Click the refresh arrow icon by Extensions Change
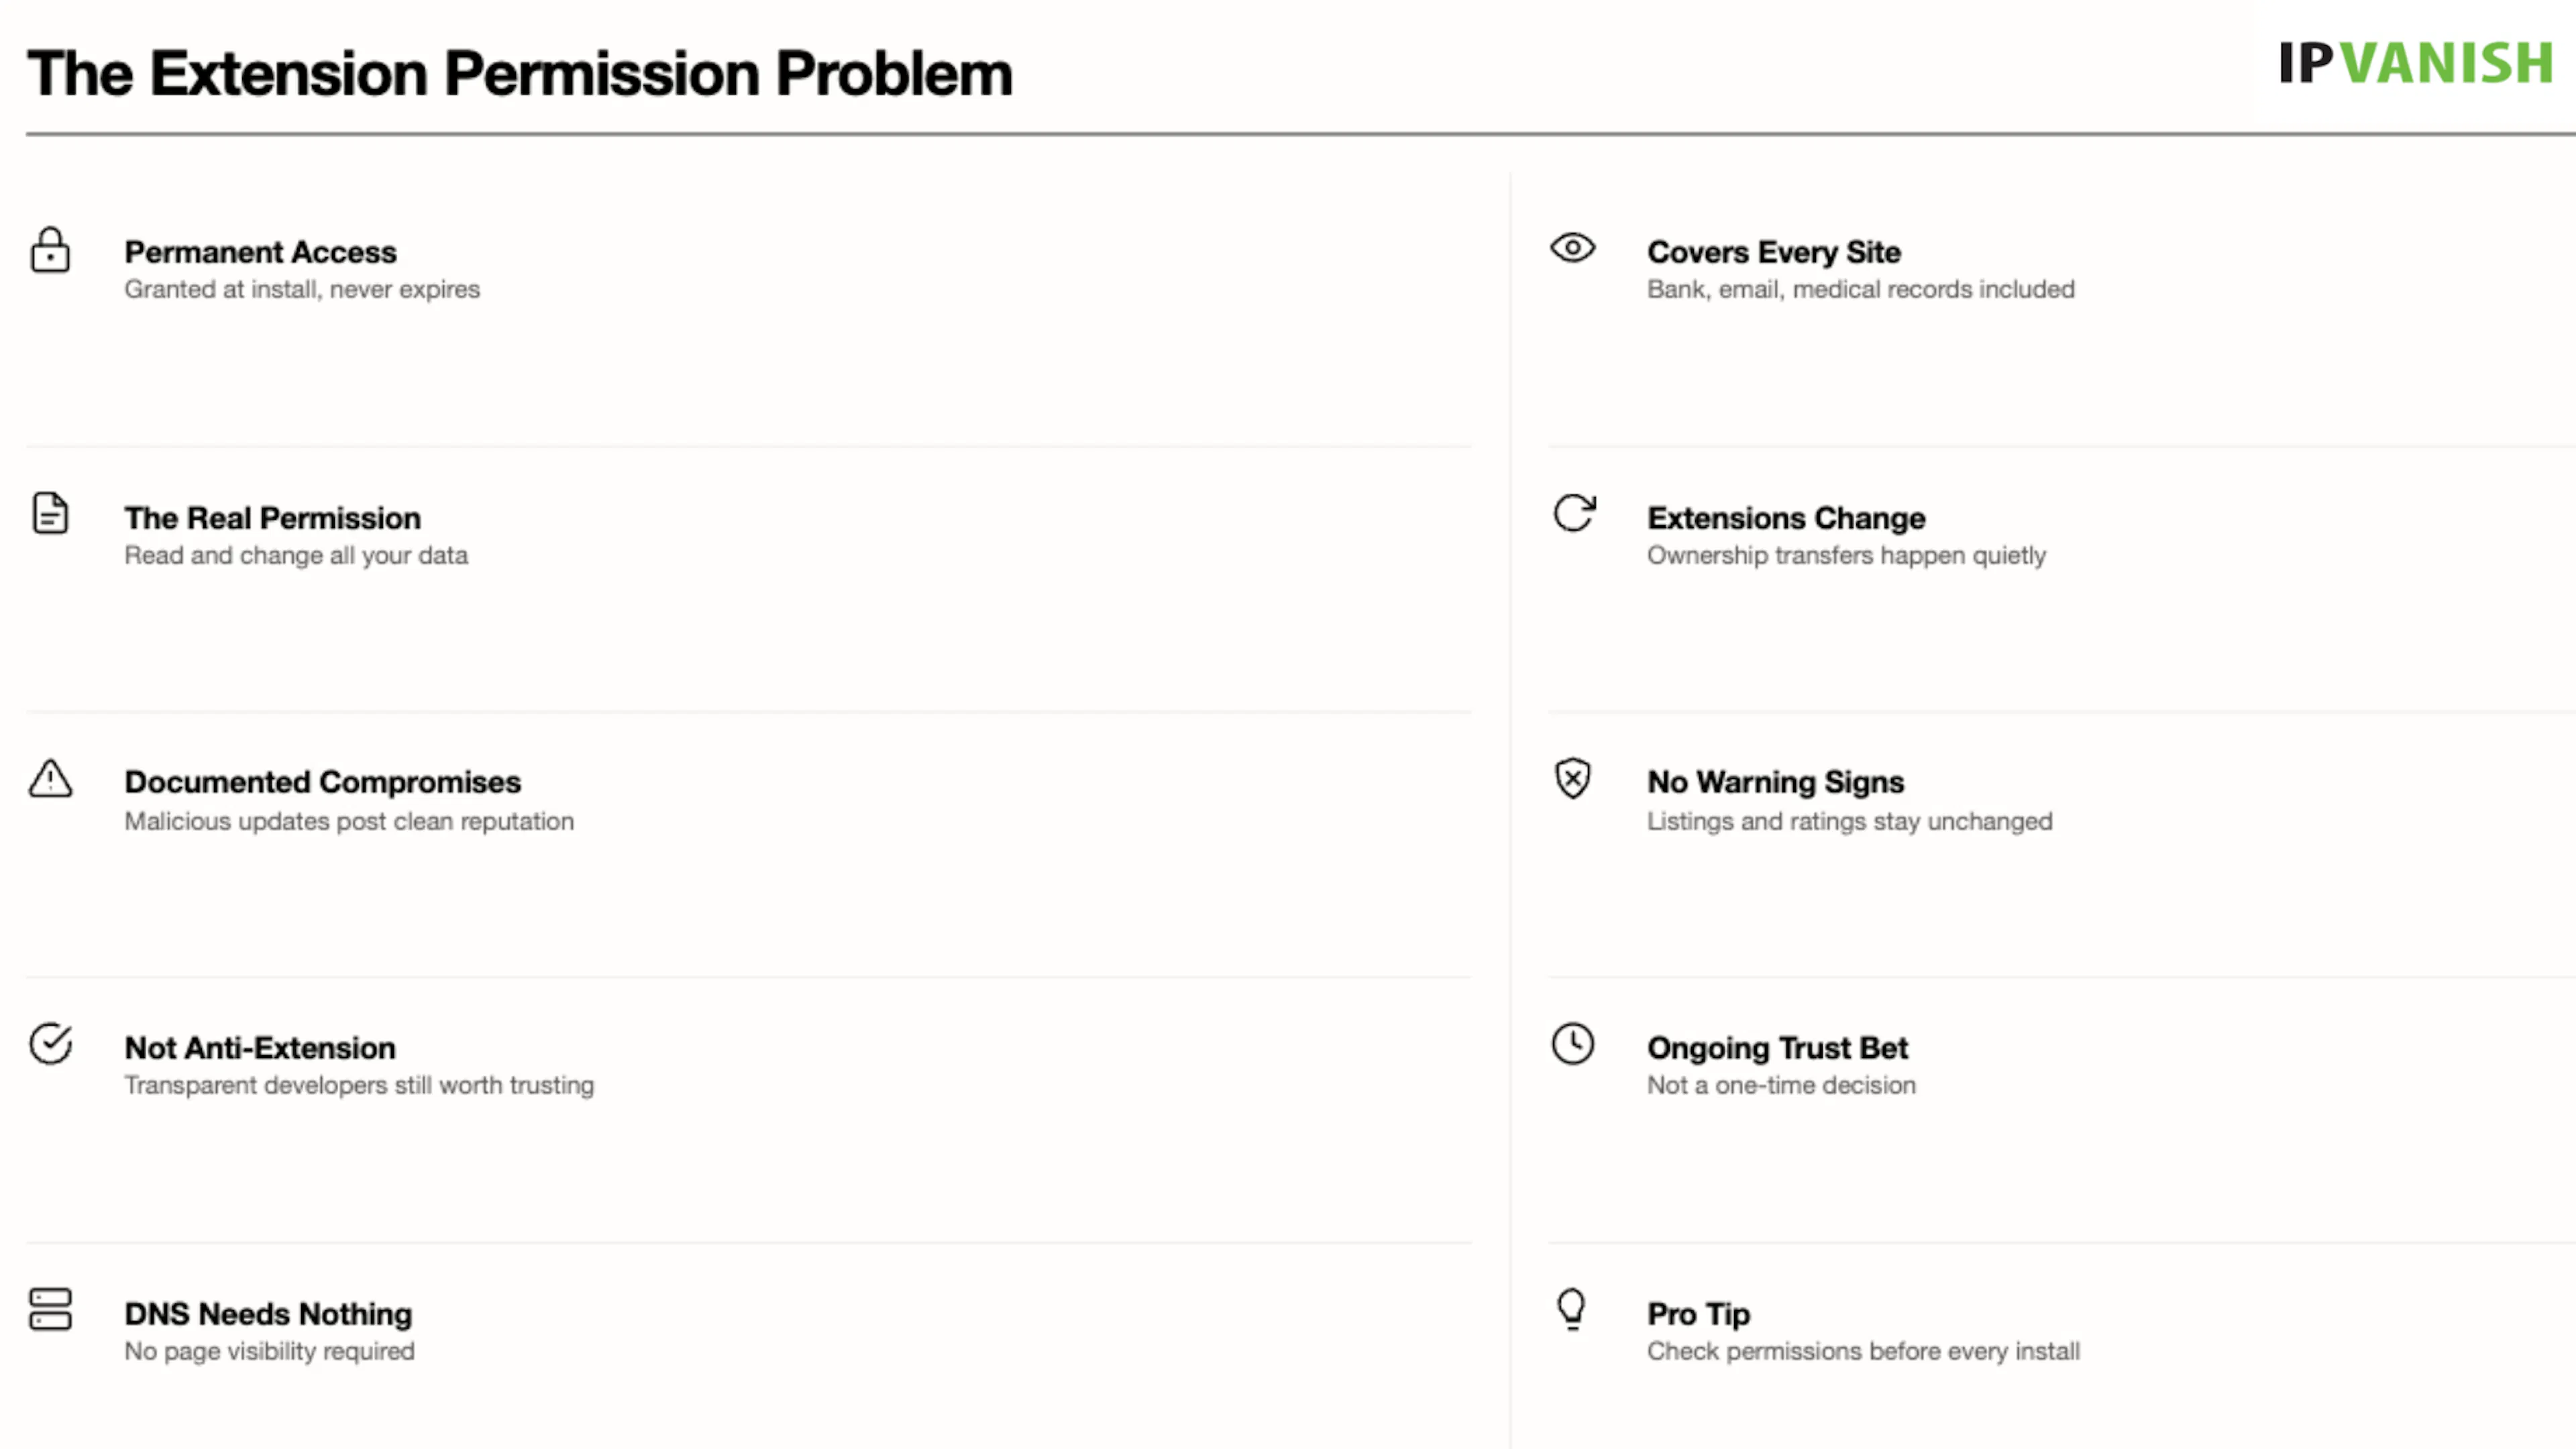 [1574, 513]
